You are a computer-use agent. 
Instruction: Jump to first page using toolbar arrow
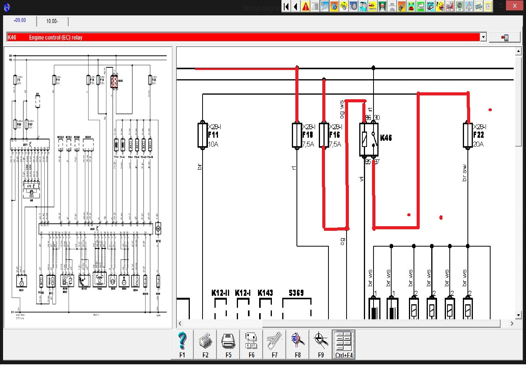pos(286,7)
